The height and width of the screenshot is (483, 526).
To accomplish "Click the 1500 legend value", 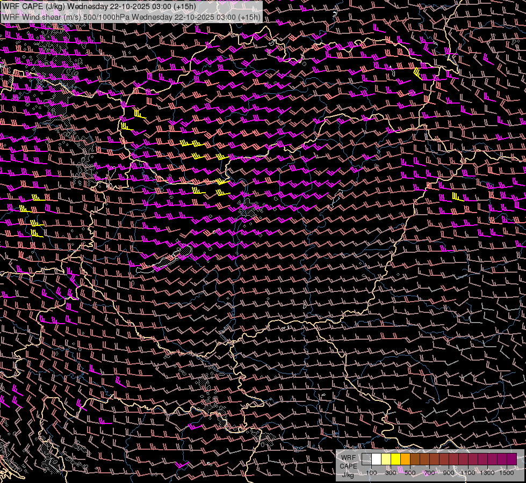I will 507,473.
